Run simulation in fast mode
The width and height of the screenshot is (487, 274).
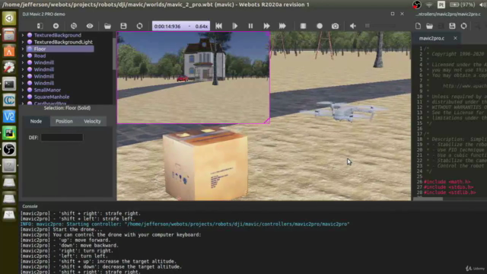click(x=266, y=26)
